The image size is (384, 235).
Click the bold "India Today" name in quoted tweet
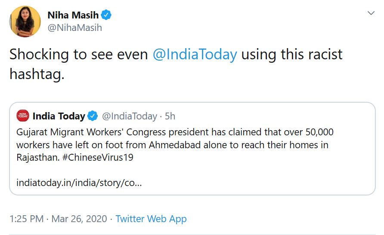tap(59, 116)
